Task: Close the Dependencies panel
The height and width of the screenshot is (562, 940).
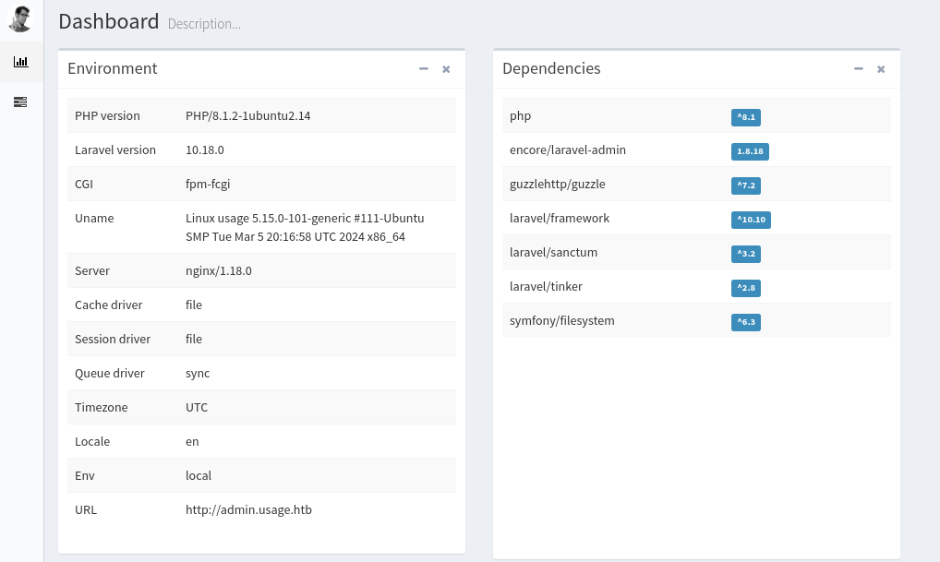Action: tap(881, 69)
